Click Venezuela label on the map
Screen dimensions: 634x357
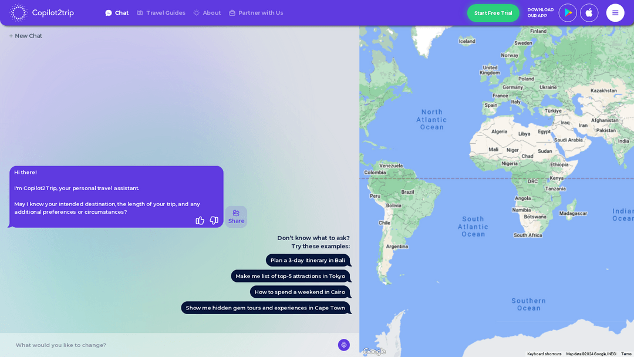[390, 166]
